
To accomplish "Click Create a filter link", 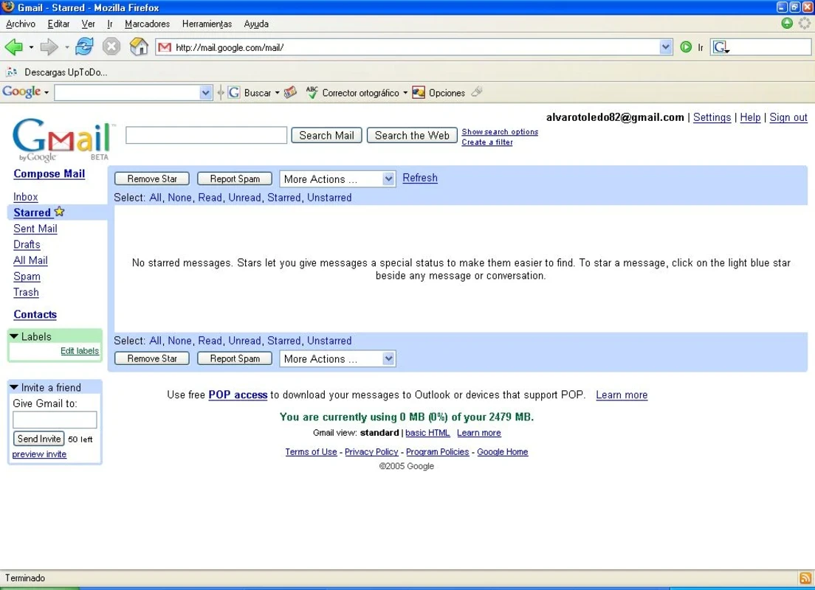I will pyautogui.click(x=487, y=142).
